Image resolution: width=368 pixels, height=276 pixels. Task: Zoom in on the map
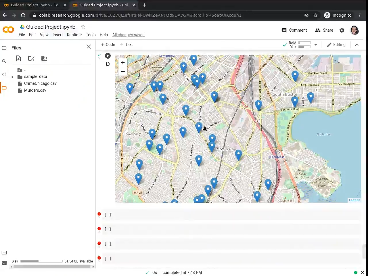click(123, 63)
